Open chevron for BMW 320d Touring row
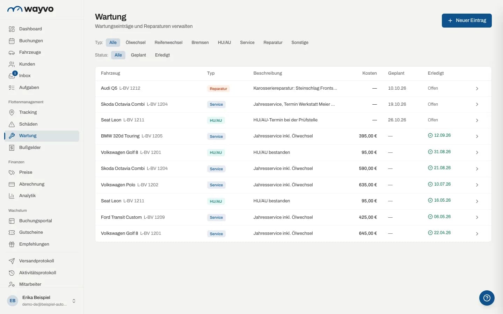Image resolution: width=503 pixels, height=314 pixels. (477, 136)
